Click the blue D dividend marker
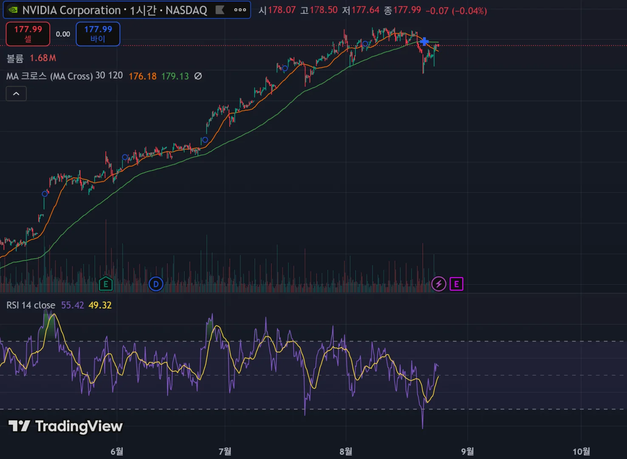 tap(156, 284)
